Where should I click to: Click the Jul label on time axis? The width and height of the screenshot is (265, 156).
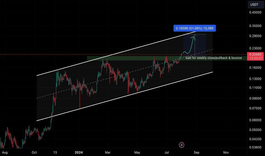click(167, 153)
